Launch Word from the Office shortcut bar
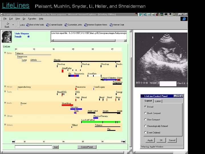The width and height of the screenshot is (205, 154). click(141, 15)
